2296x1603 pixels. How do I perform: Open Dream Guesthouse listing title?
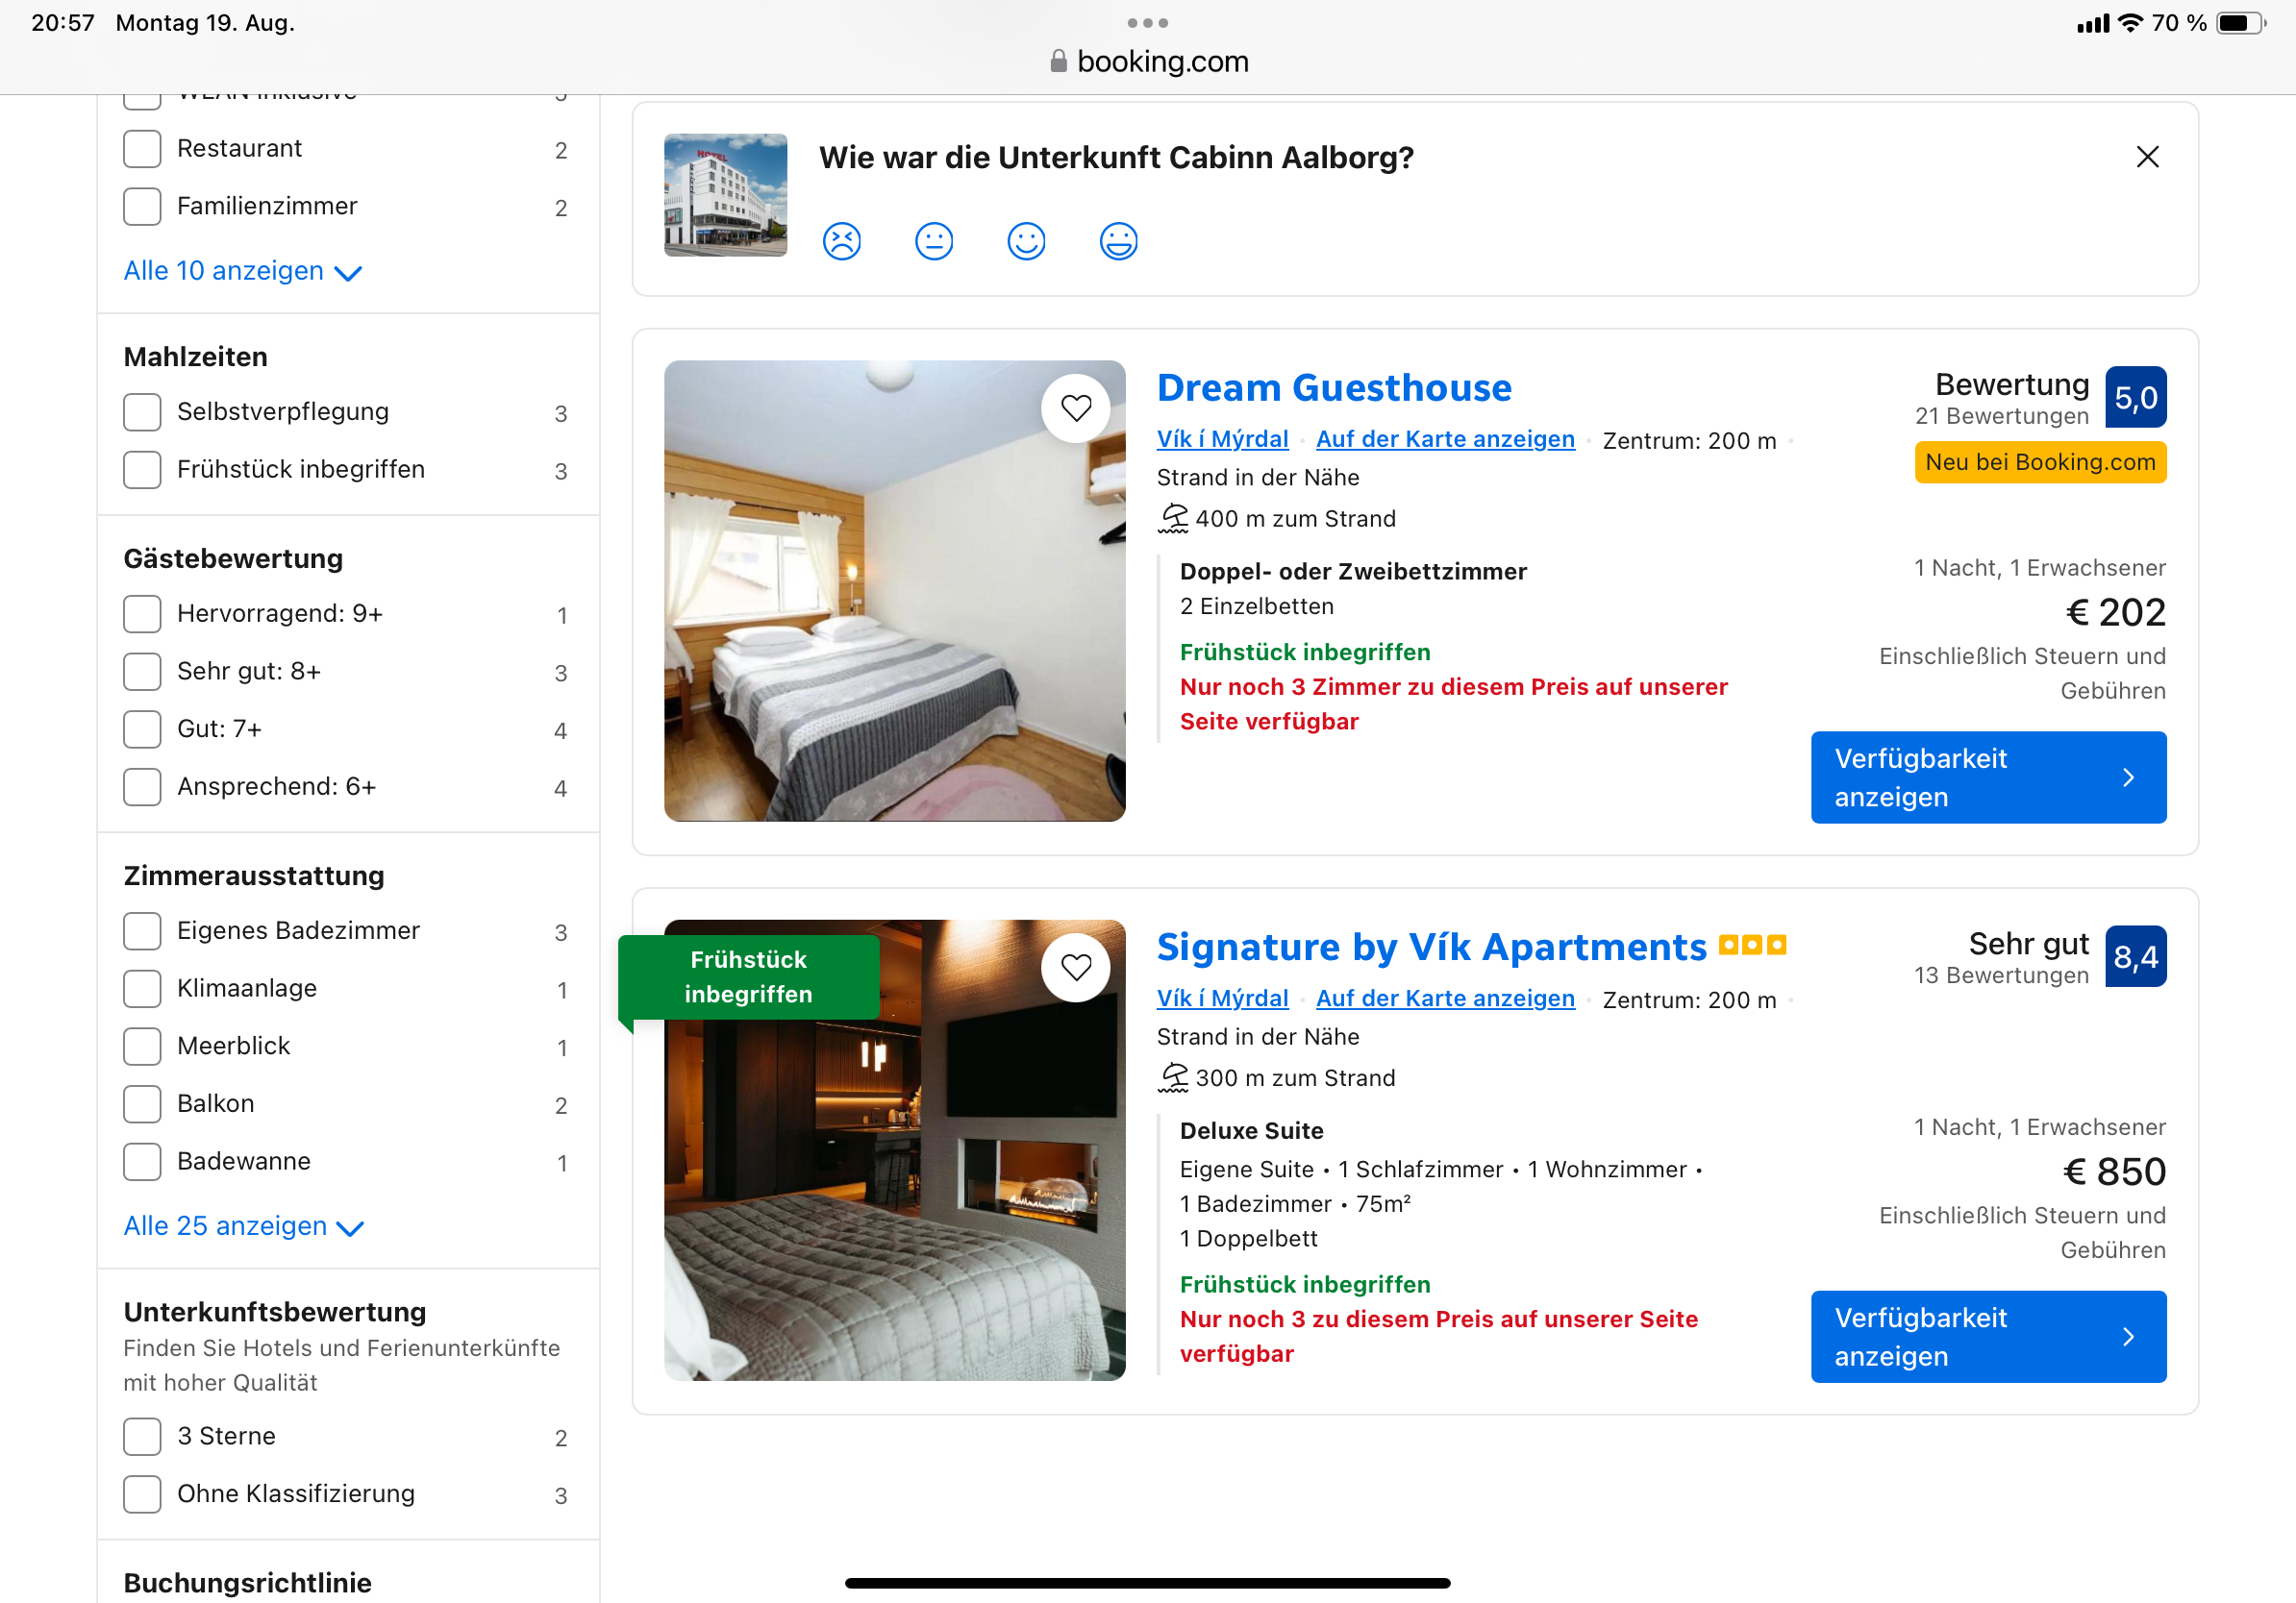1334,387
